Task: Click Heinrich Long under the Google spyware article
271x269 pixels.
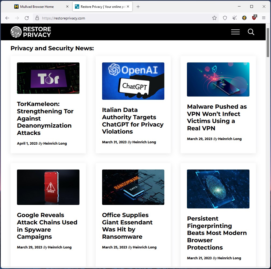Action: point(60,247)
